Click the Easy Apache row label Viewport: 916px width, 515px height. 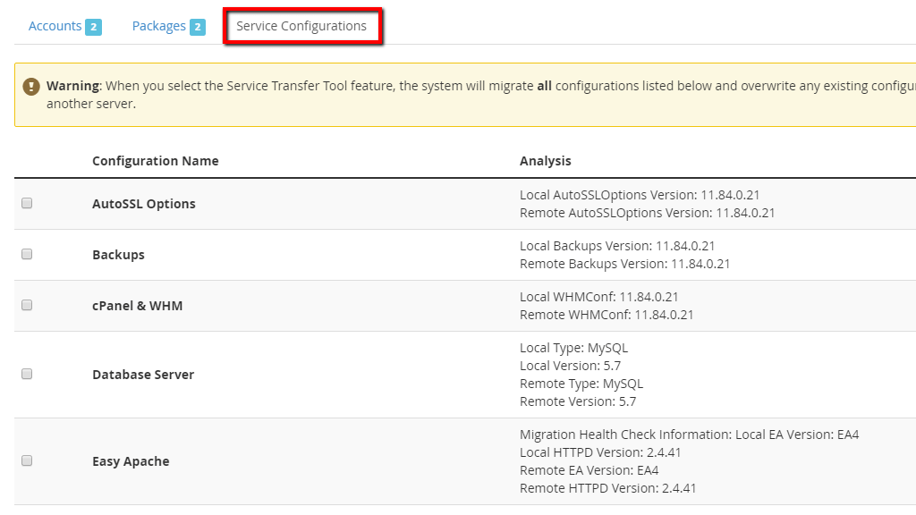(x=131, y=461)
